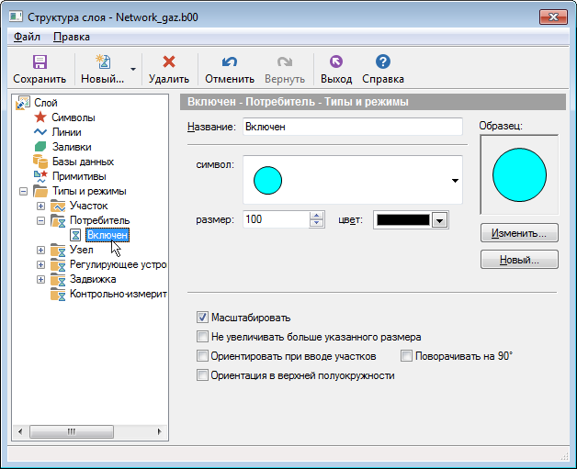Expand the Узел tree node

[40, 250]
